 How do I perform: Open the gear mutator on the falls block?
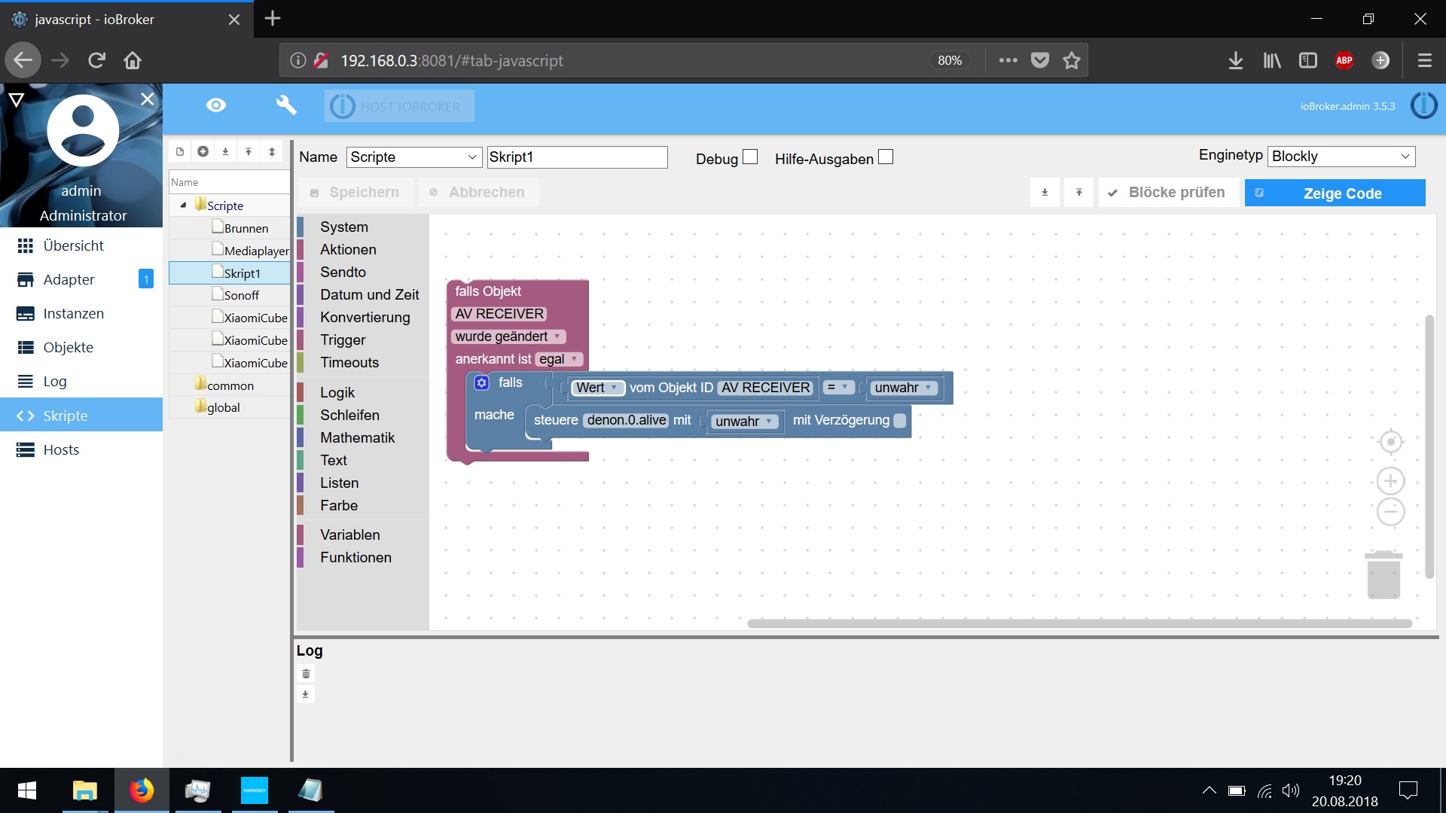pyautogui.click(x=482, y=383)
